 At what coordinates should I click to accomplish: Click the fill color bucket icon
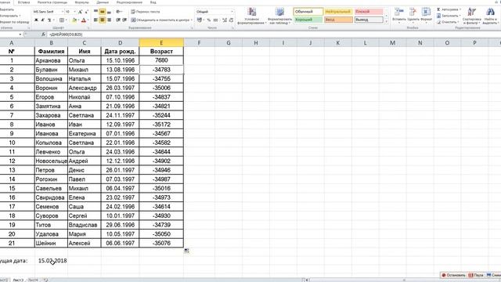pos(74,20)
